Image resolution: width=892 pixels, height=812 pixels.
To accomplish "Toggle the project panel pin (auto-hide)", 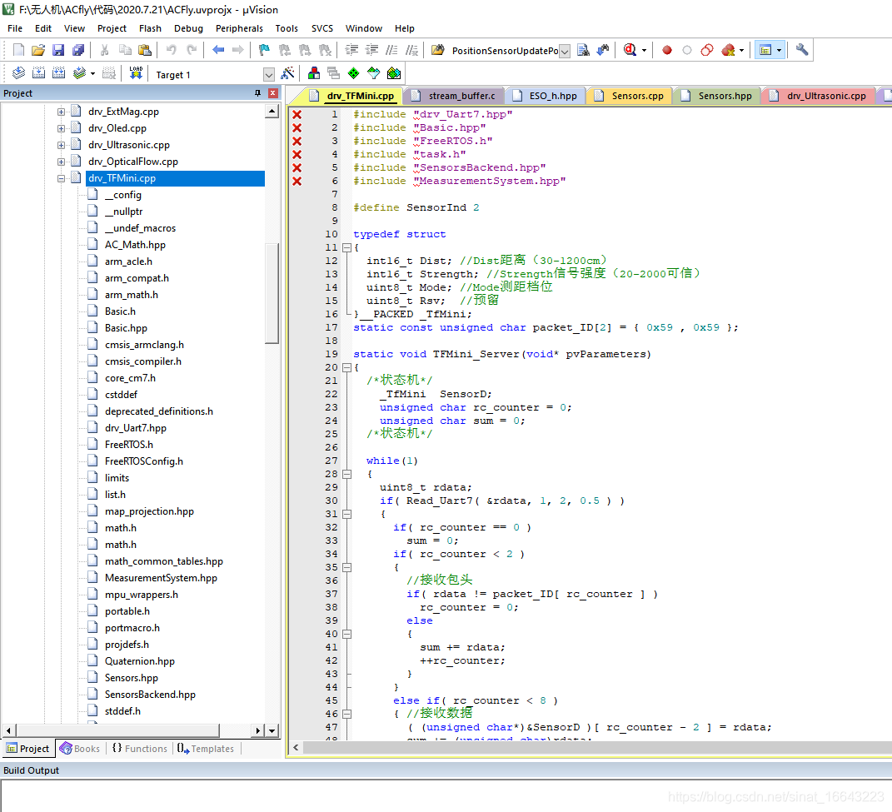I will click(257, 93).
